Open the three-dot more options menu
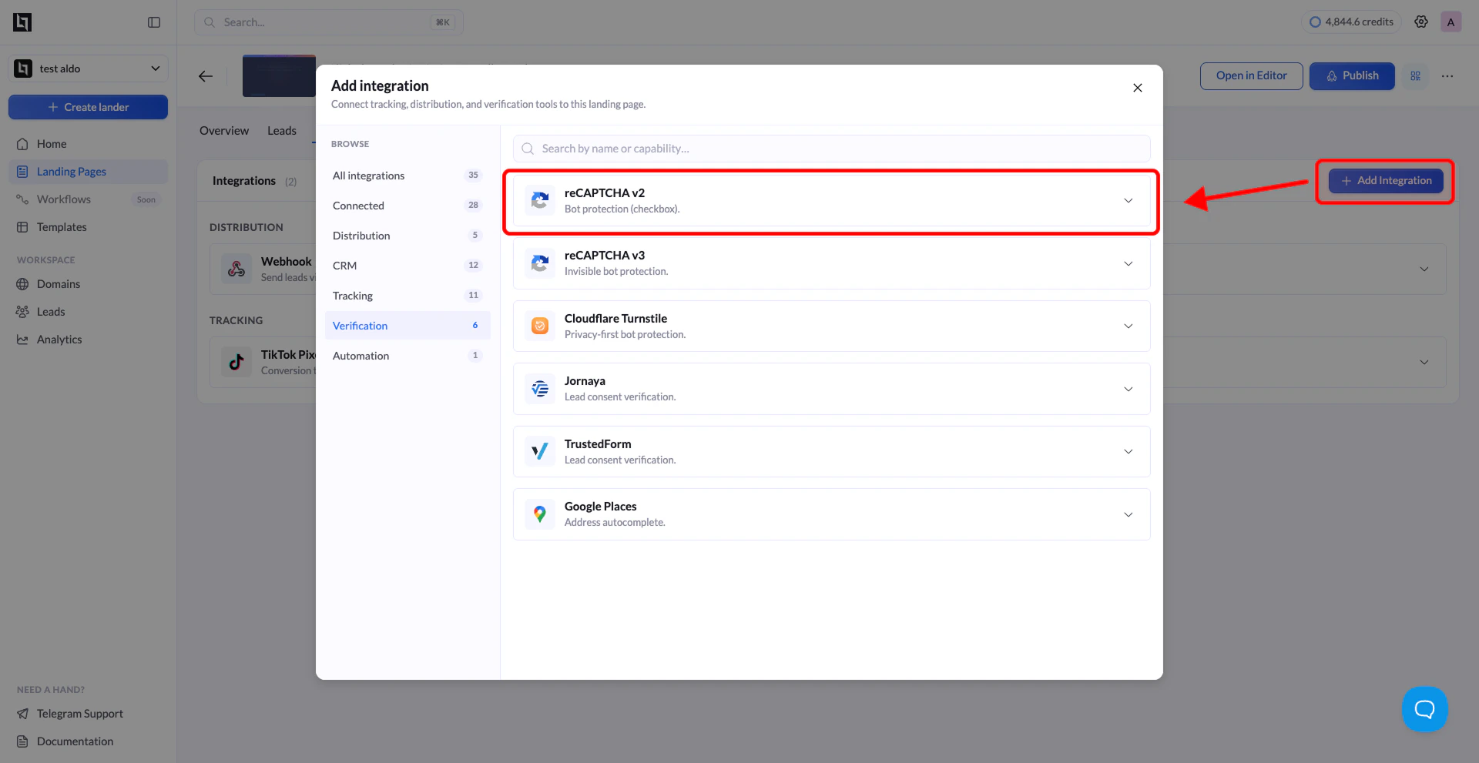 click(1447, 75)
